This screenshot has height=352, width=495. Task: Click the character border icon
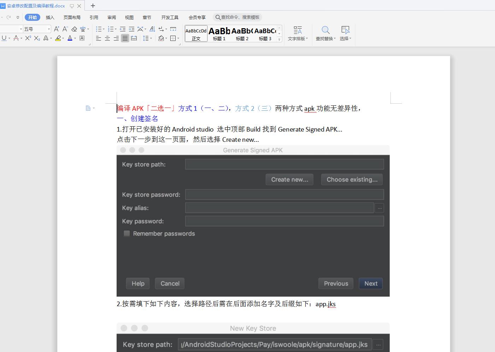[82, 38]
